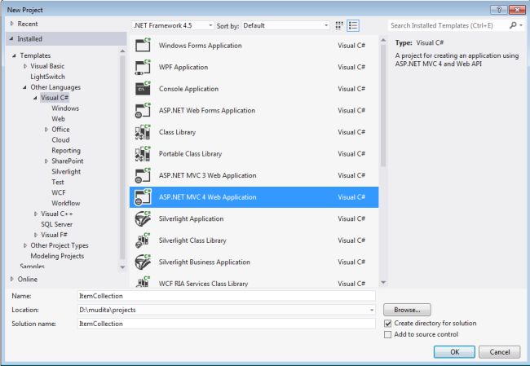The image size is (530, 366).
Task: Expand the Office node arrow
Action: (x=46, y=130)
